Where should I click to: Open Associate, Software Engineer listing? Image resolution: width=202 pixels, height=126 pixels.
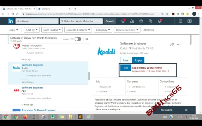(x=39, y=110)
